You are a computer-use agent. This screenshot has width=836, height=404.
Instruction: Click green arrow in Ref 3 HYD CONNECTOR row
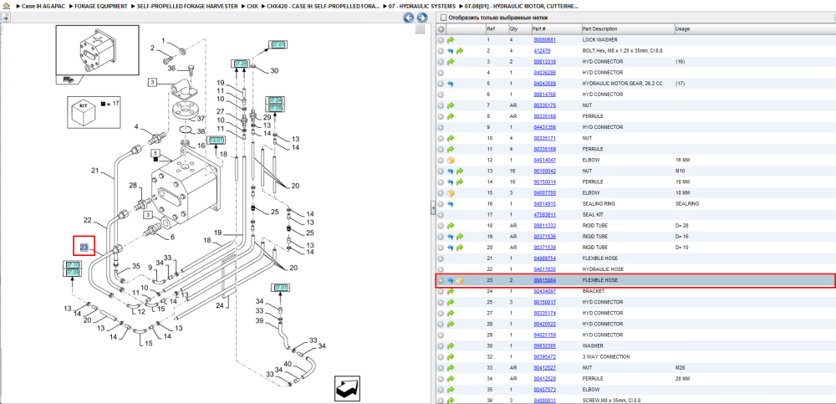click(x=451, y=62)
